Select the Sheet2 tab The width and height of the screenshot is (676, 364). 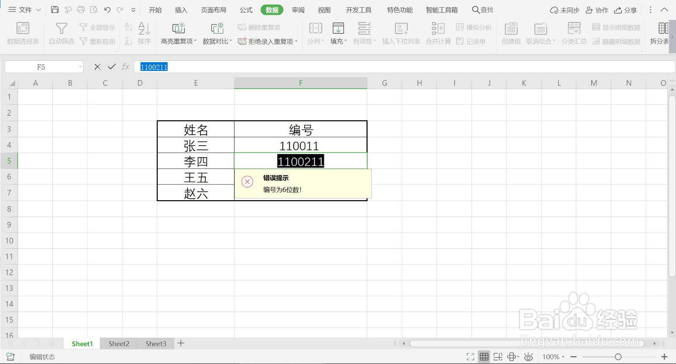tap(119, 344)
